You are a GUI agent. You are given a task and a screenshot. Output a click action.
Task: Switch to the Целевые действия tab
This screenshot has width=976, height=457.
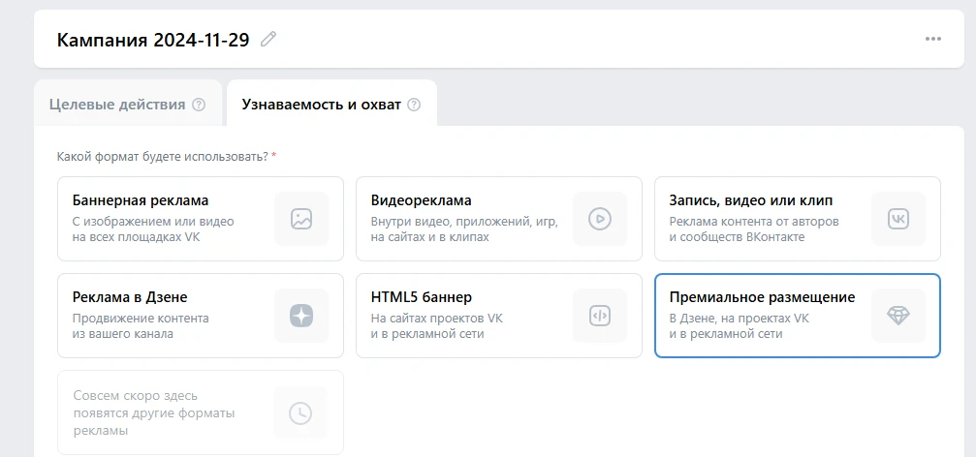click(x=128, y=104)
